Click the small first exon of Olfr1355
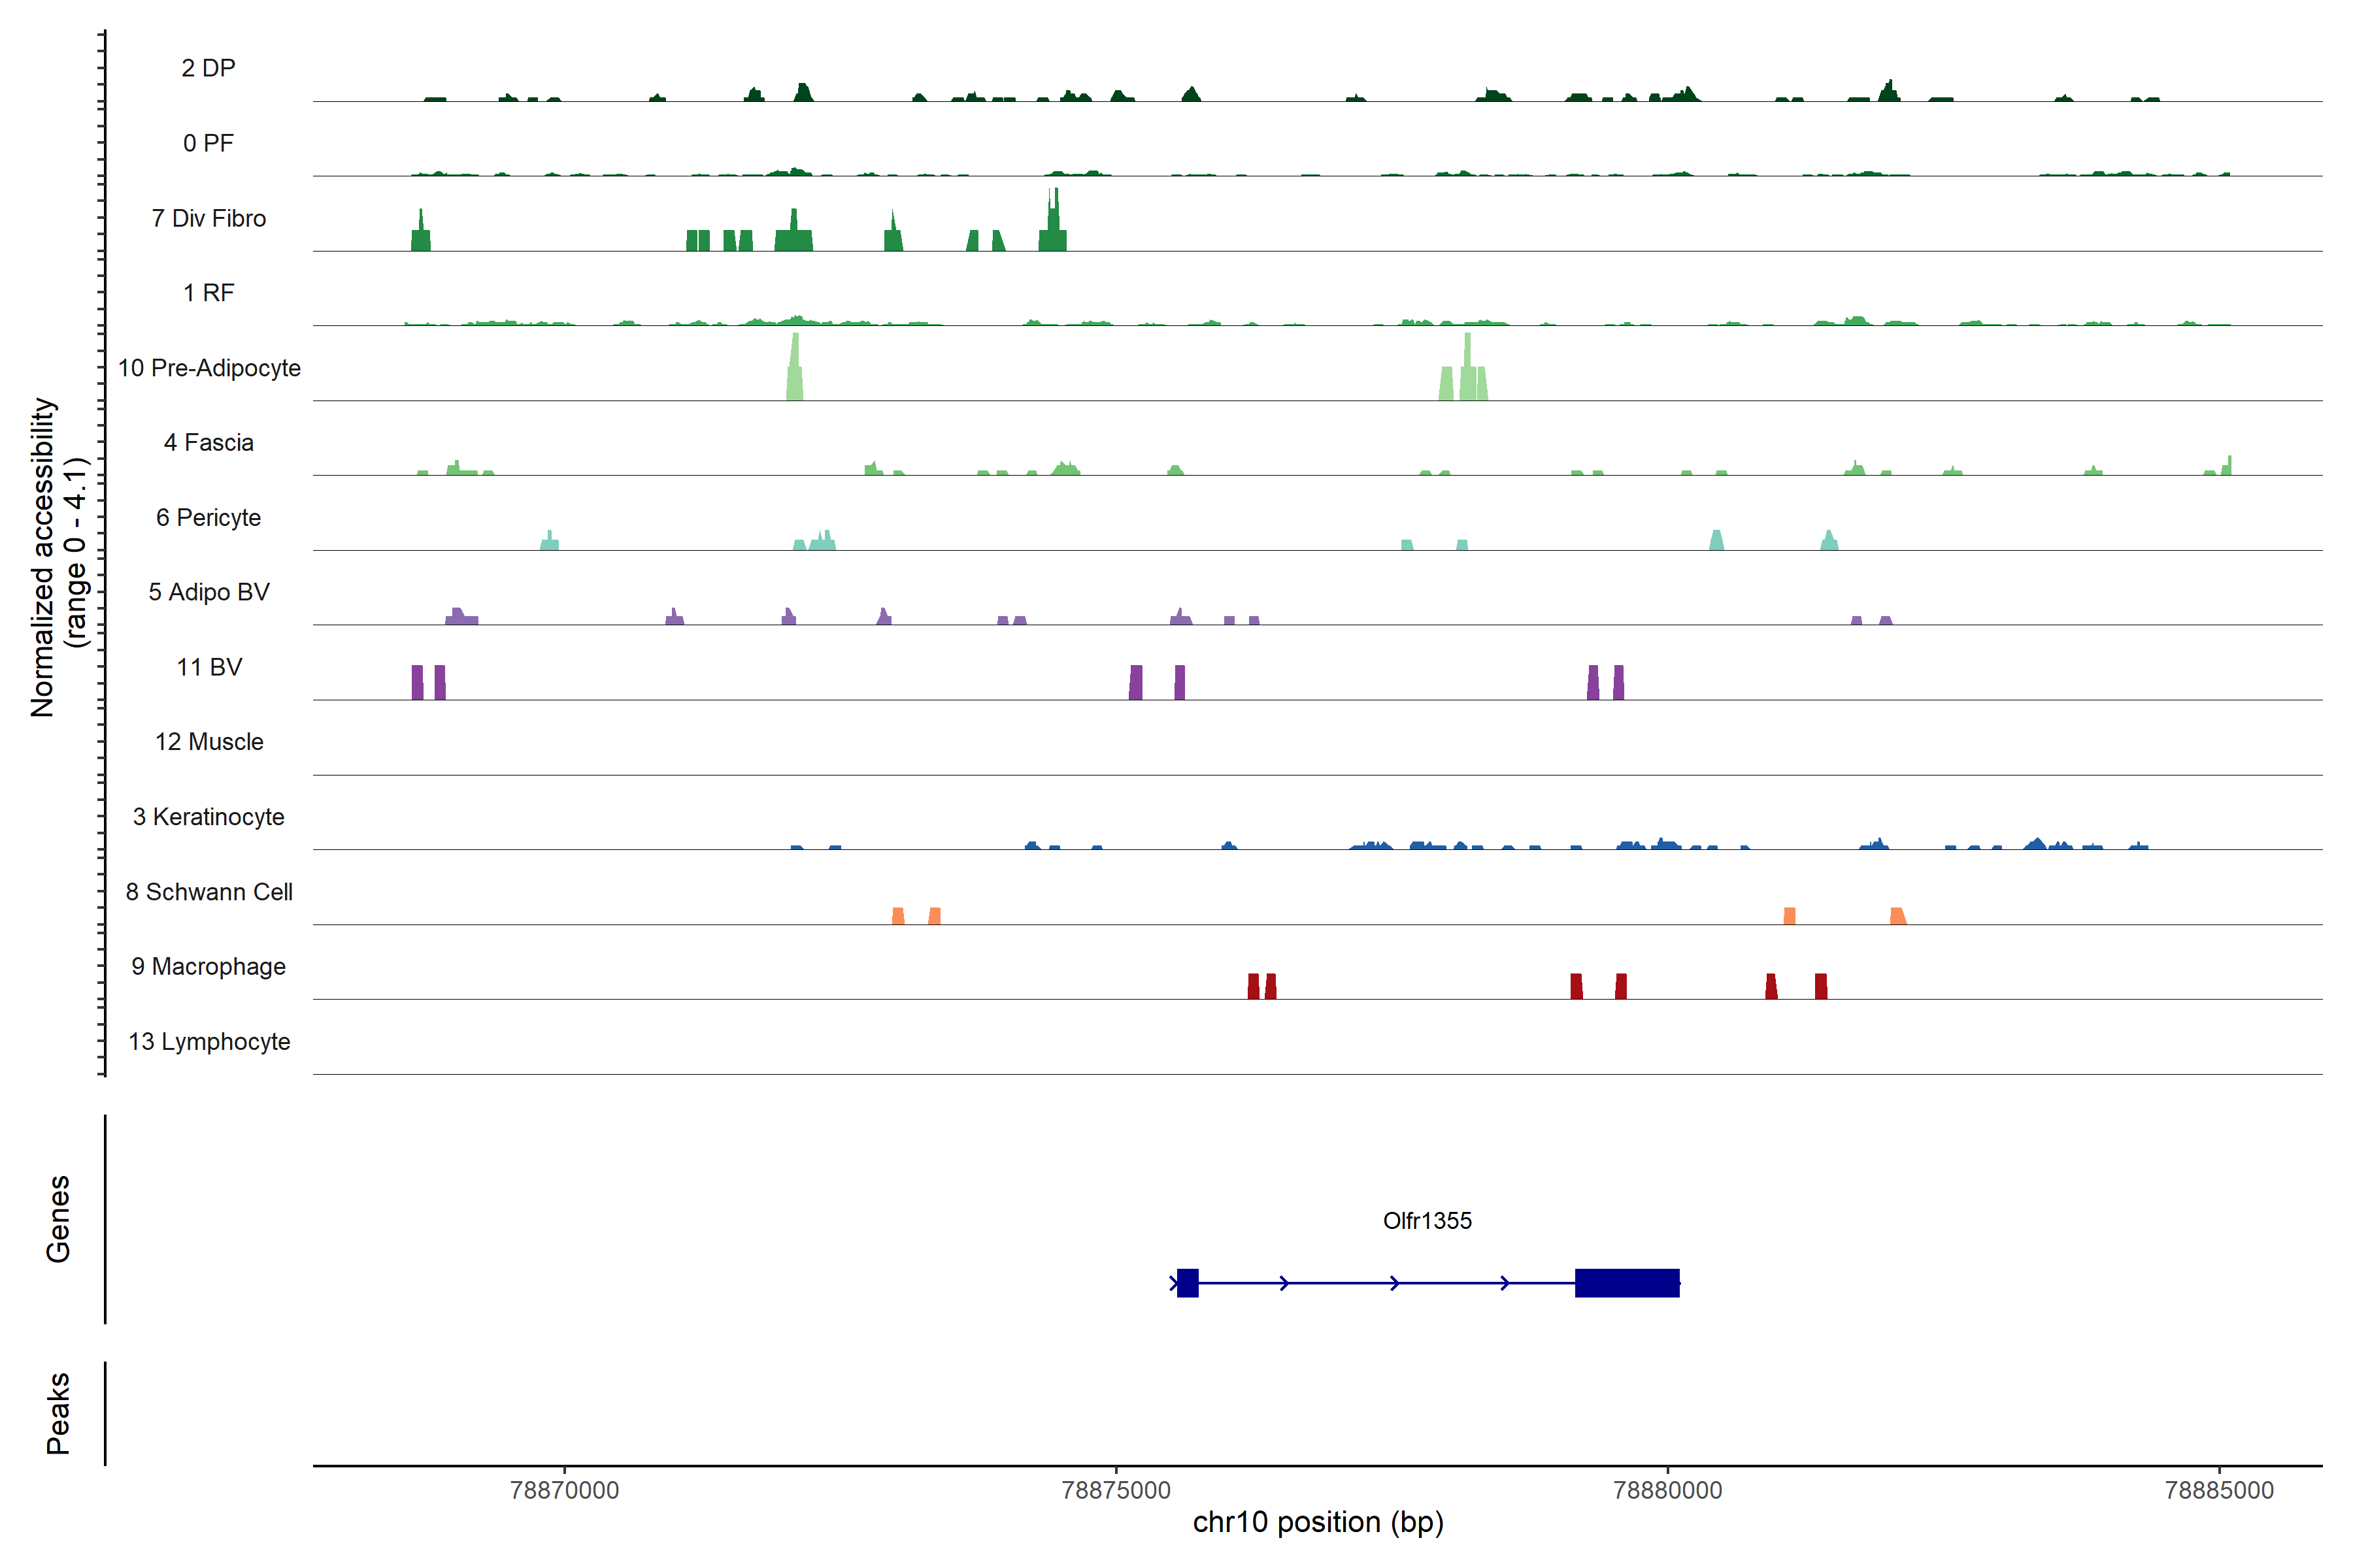The image size is (2353, 1568). click(x=1188, y=1283)
